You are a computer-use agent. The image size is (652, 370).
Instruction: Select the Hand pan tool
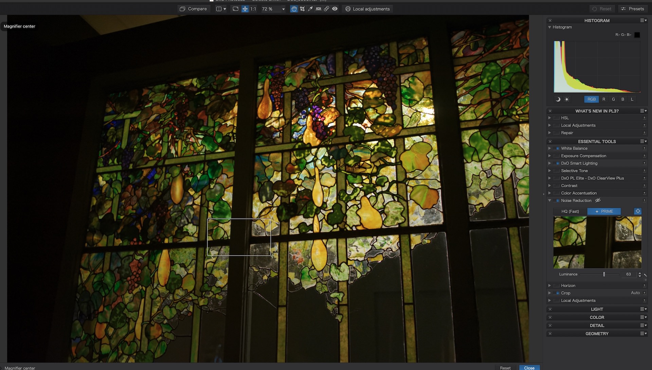pyautogui.click(x=294, y=9)
